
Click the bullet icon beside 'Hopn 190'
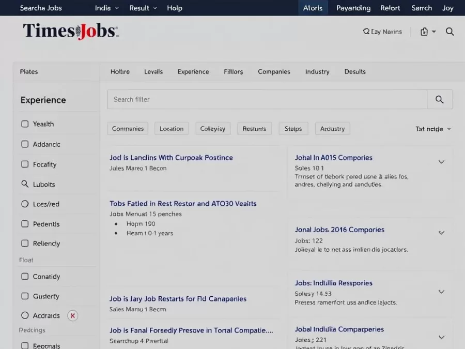point(116,224)
